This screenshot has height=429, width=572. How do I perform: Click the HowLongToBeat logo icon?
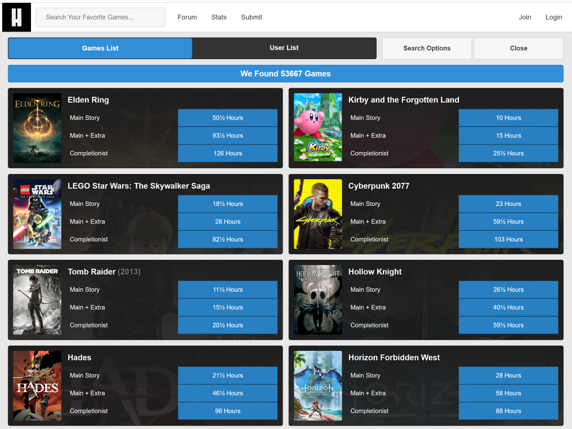click(x=17, y=17)
